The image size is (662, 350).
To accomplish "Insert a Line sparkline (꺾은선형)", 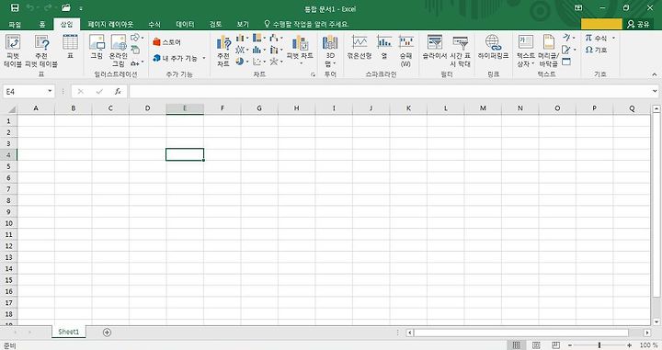I will pyautogui.click(x=360, y=47).
